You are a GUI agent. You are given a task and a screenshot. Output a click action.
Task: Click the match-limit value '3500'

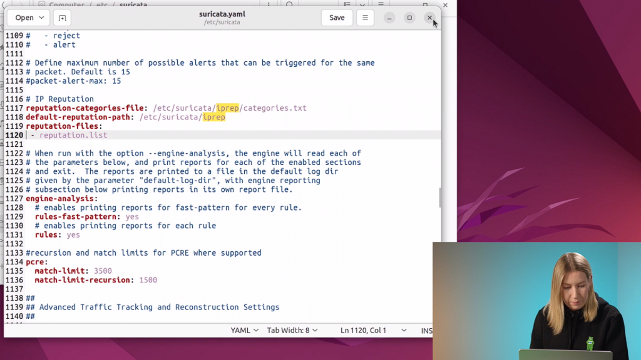click(x=103, y=271)
